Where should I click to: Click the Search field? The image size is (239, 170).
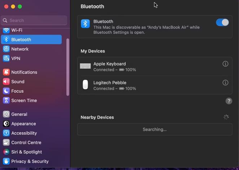[x=34, y=20]
